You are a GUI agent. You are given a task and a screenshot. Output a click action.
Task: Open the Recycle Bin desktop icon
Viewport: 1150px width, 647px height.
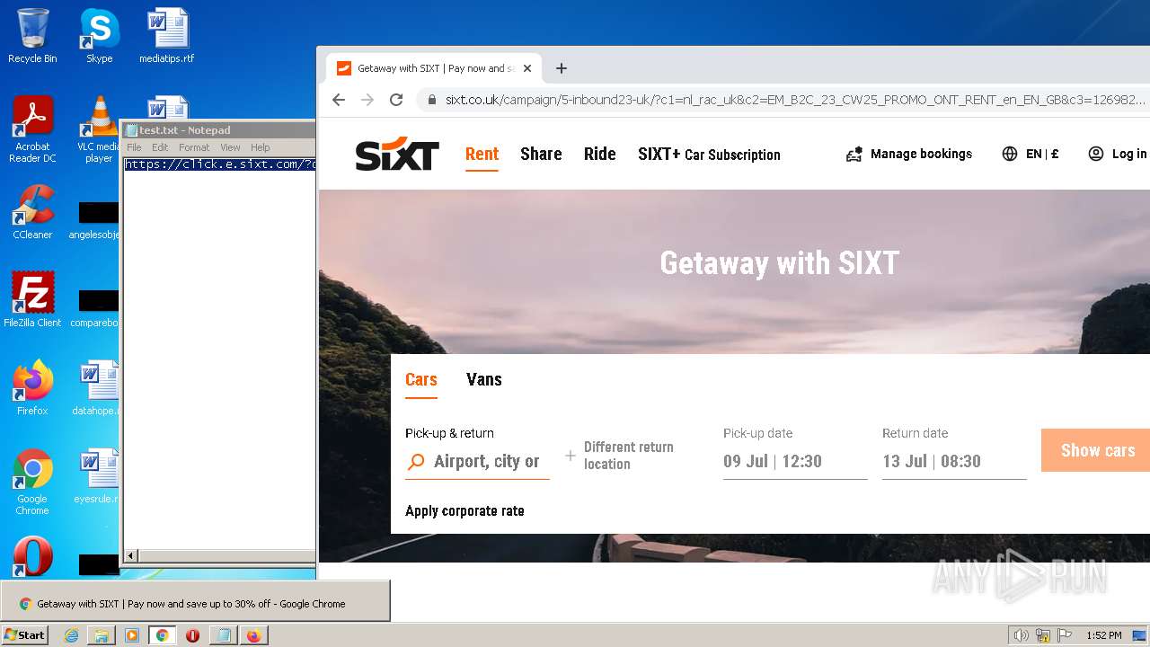tap(32, 36)
